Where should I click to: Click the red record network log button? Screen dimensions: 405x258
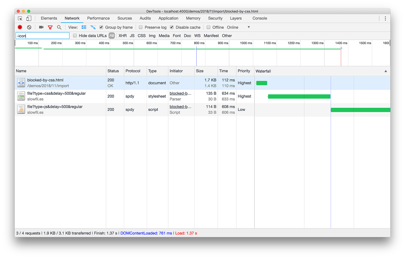click(x=20, y=27)
